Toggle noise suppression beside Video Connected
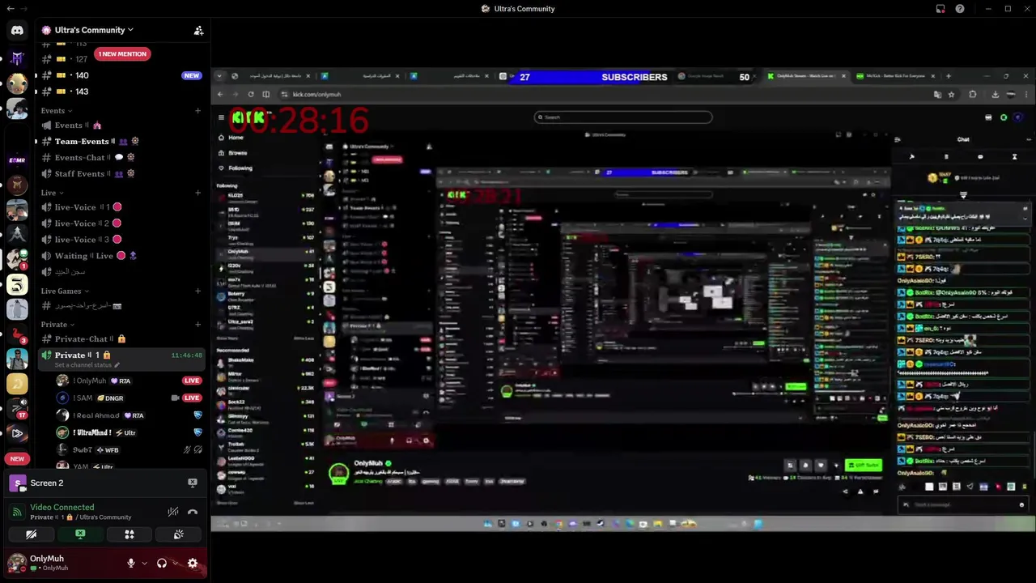Screen dimensions: 1036x583 (172, 512)
